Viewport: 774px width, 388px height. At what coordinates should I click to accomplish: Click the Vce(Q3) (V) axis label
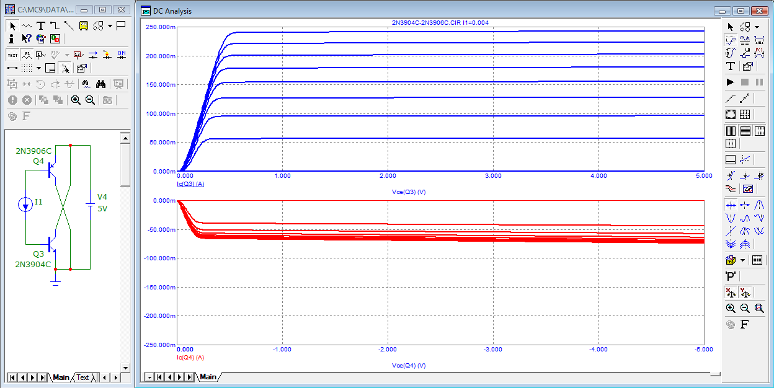(x=409, y=192)
